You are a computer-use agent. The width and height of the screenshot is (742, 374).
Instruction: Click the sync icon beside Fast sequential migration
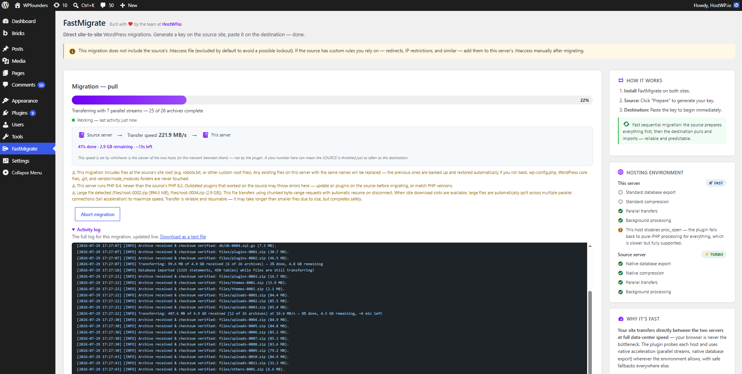pos(626,124)
